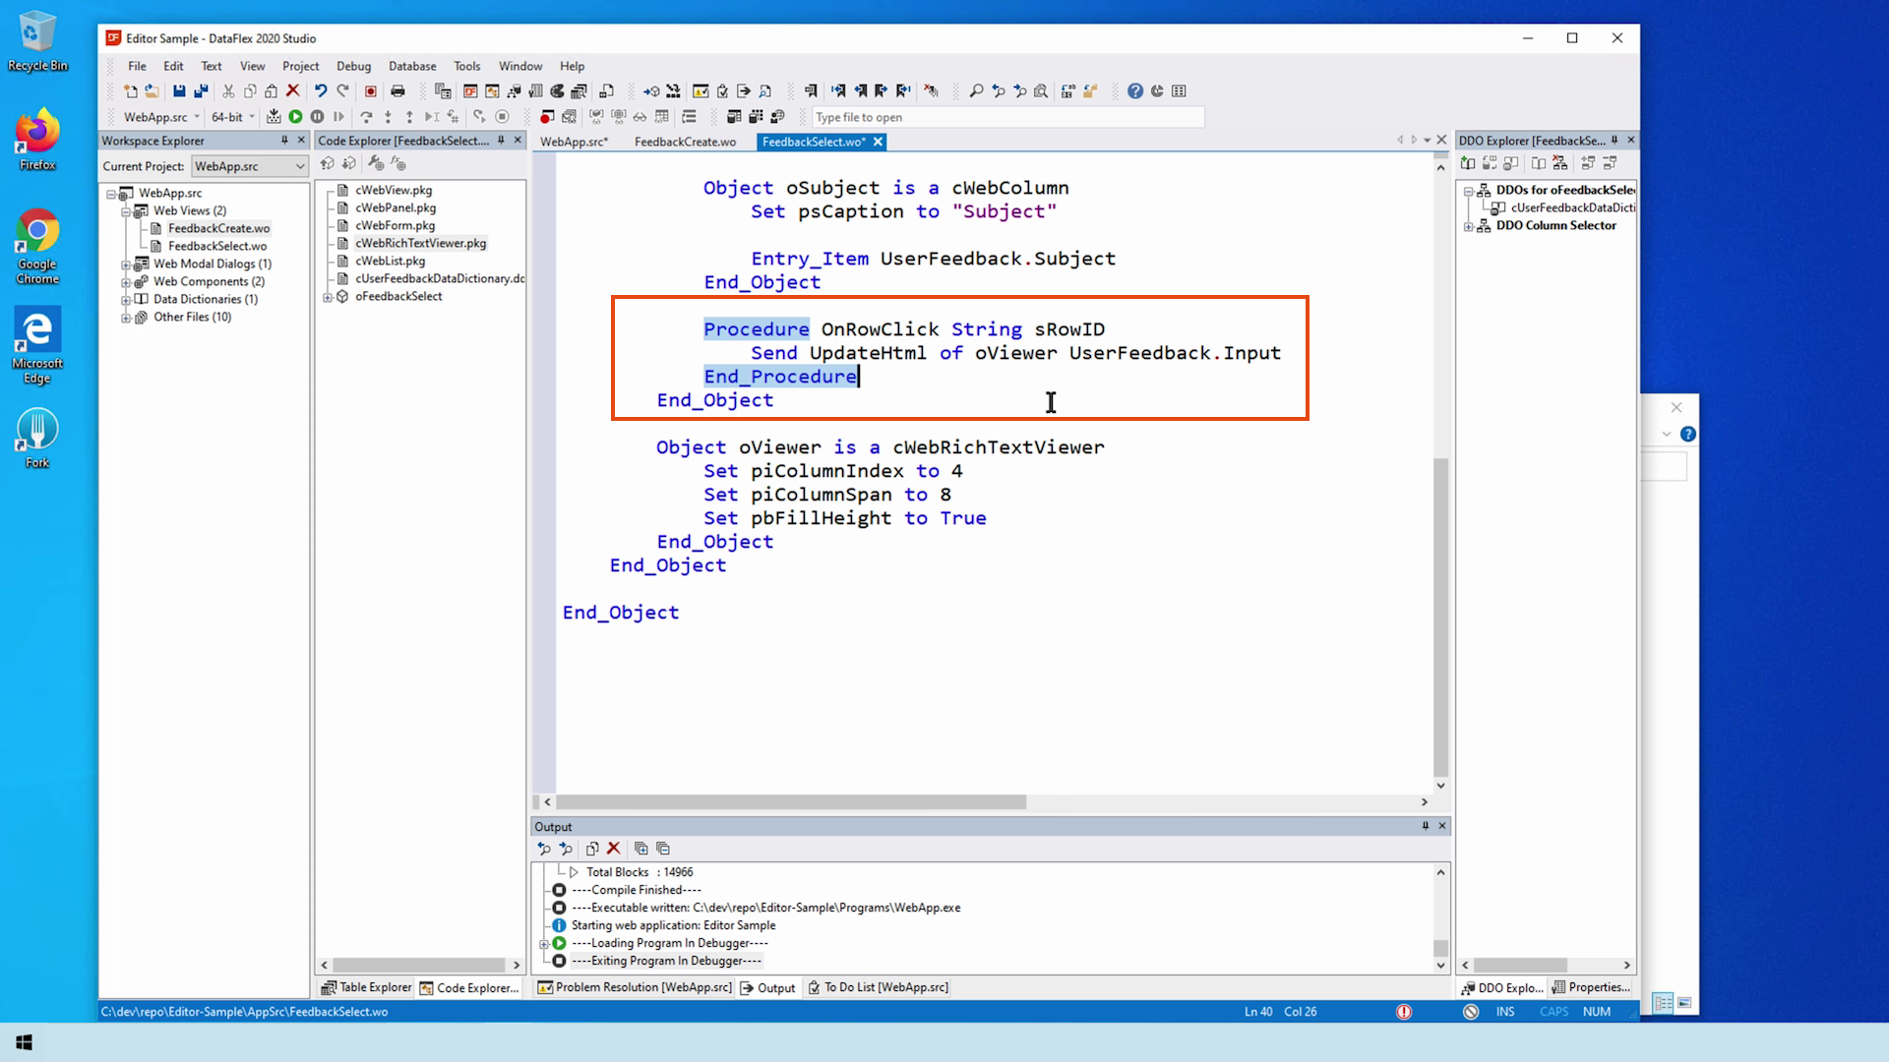This screenshot has width=1889, height=1062.
Task: Click the Find magnifier icon
Action: point(976,91)
